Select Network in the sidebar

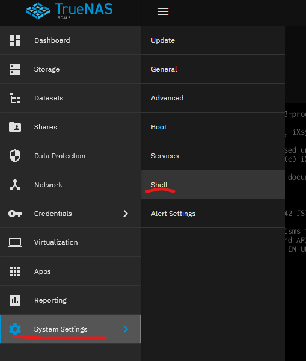coord(70,185)
